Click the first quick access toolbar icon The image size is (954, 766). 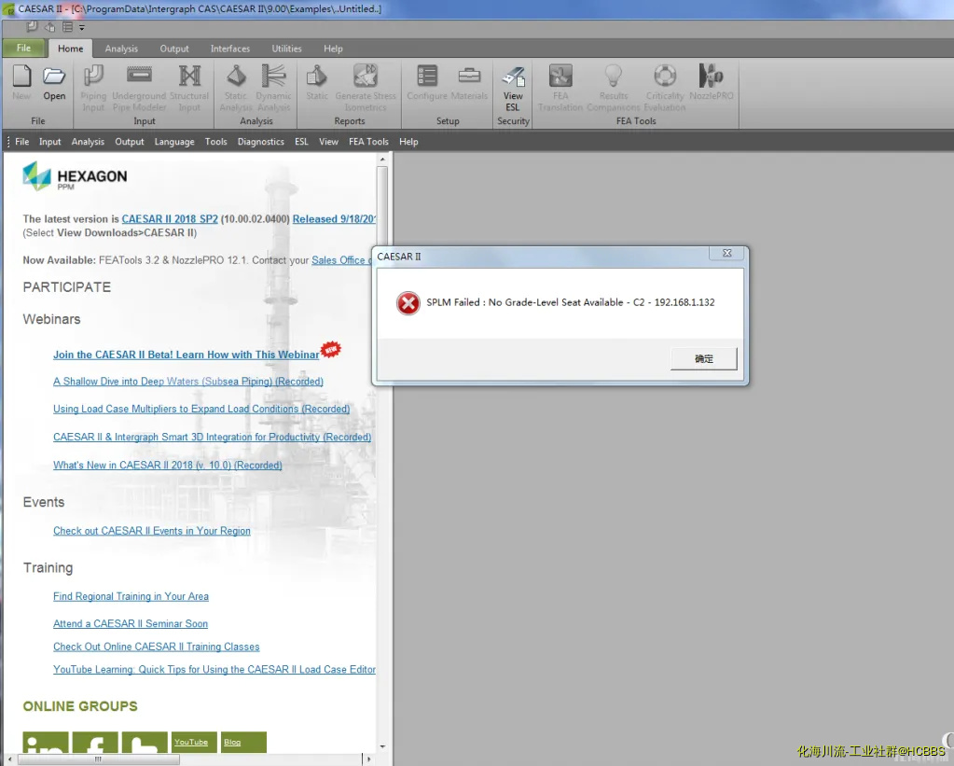(x=33, y=27)
